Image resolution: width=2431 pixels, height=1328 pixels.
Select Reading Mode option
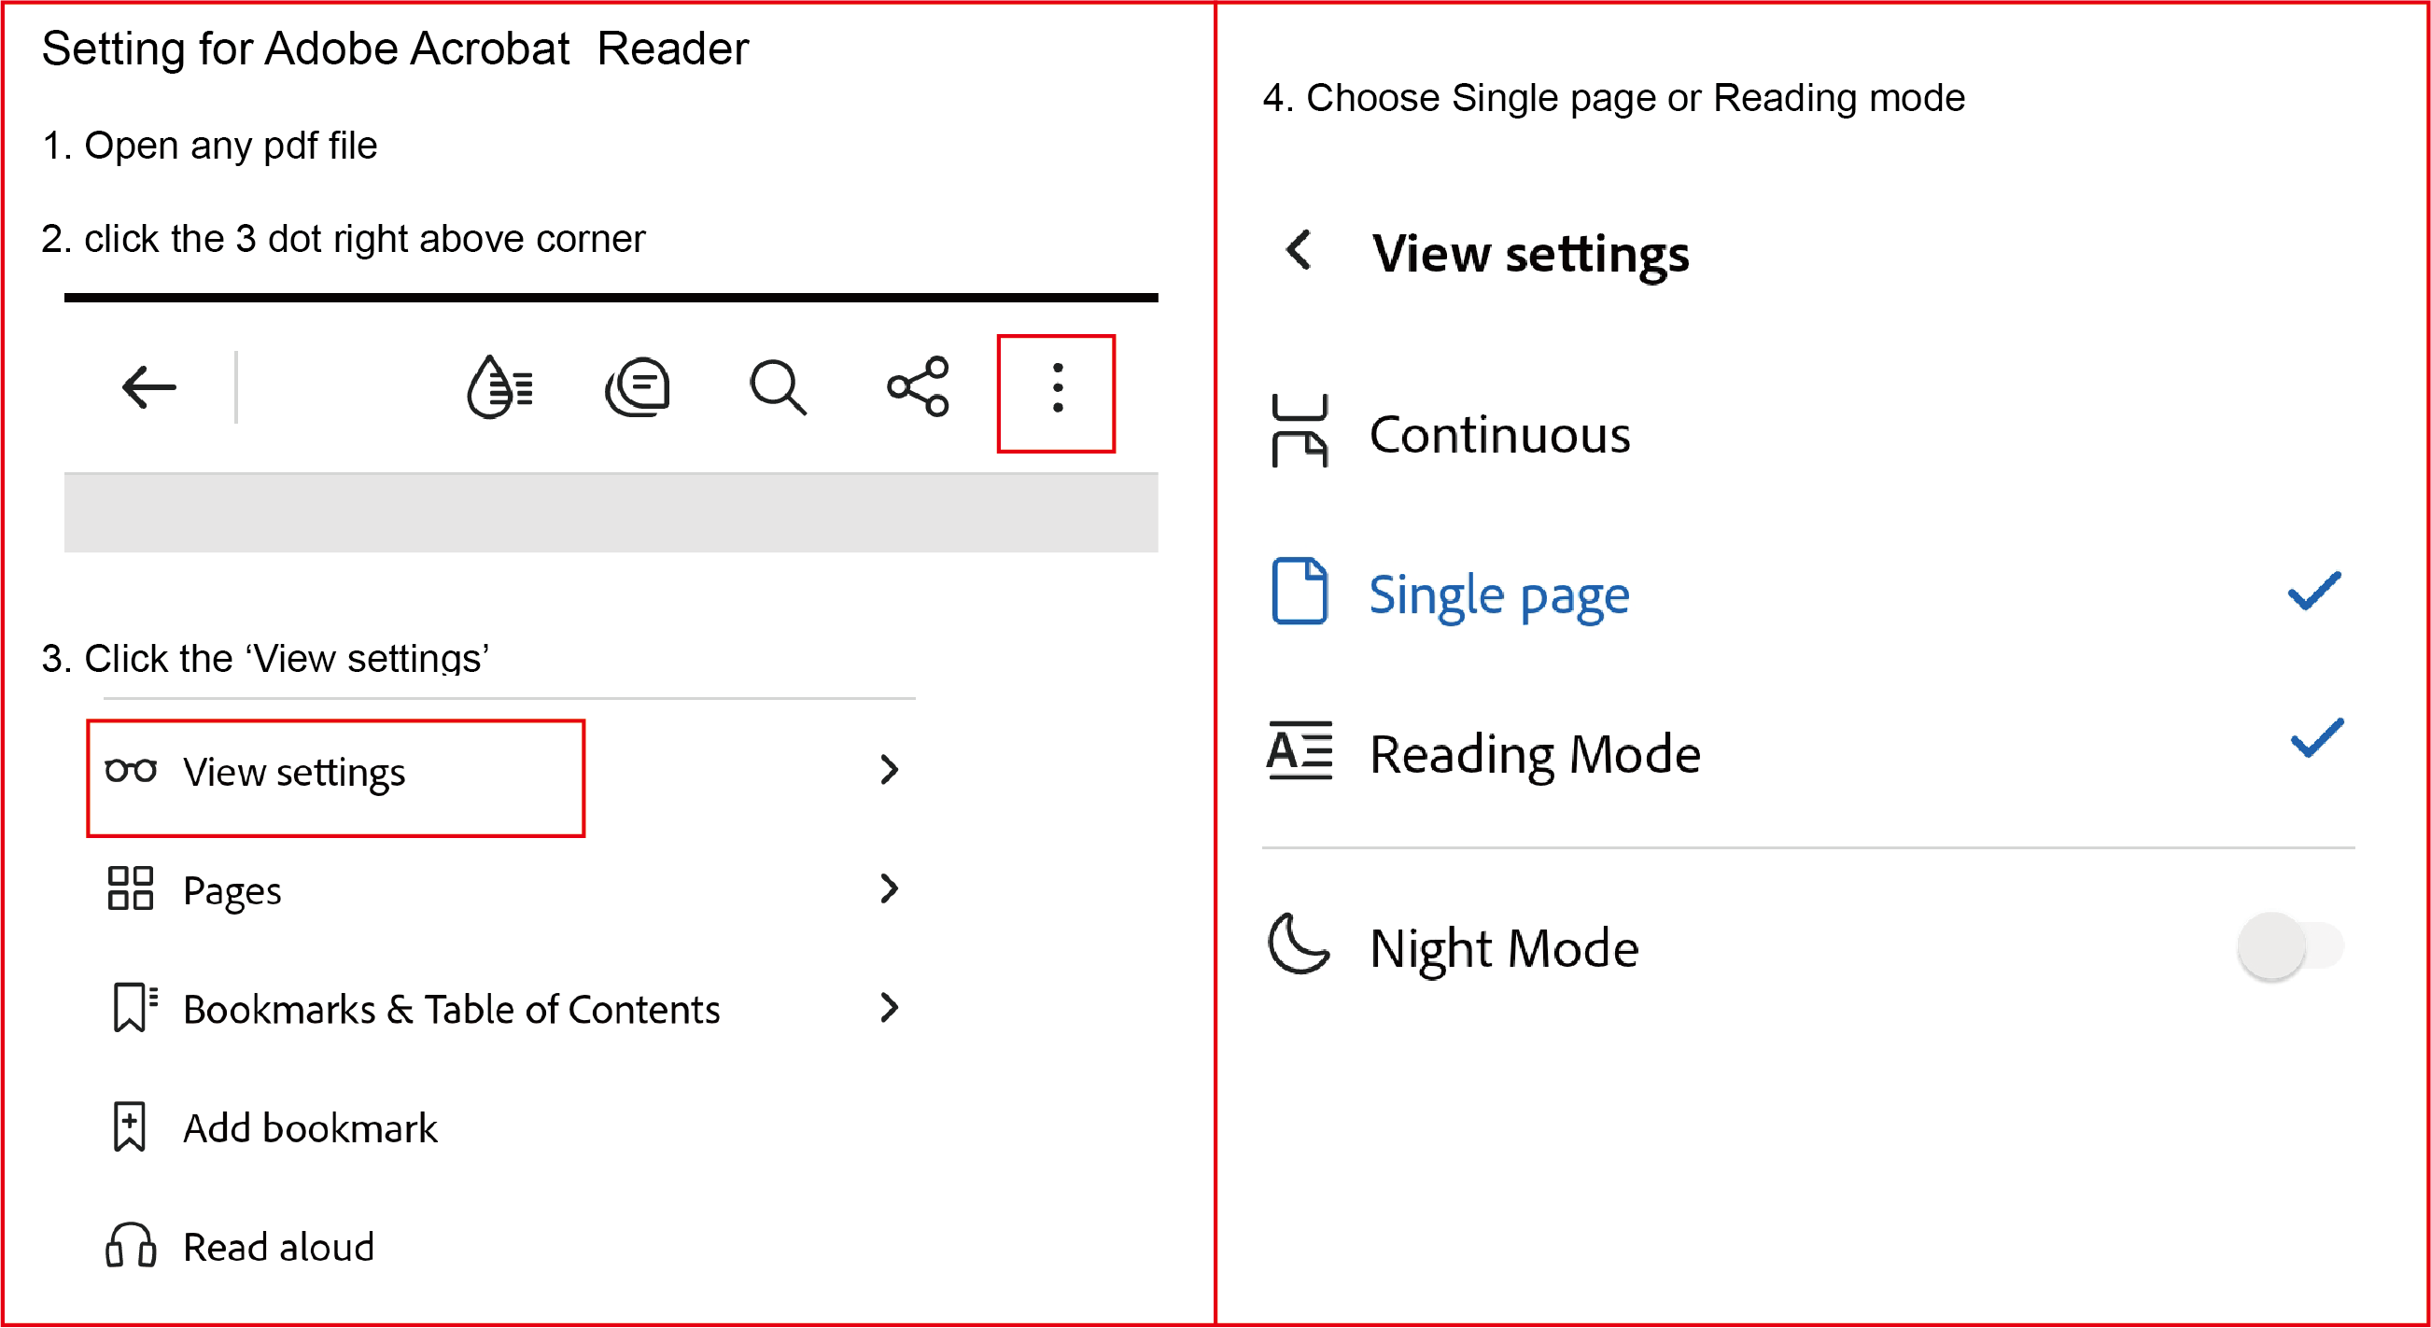point(1535,755)
